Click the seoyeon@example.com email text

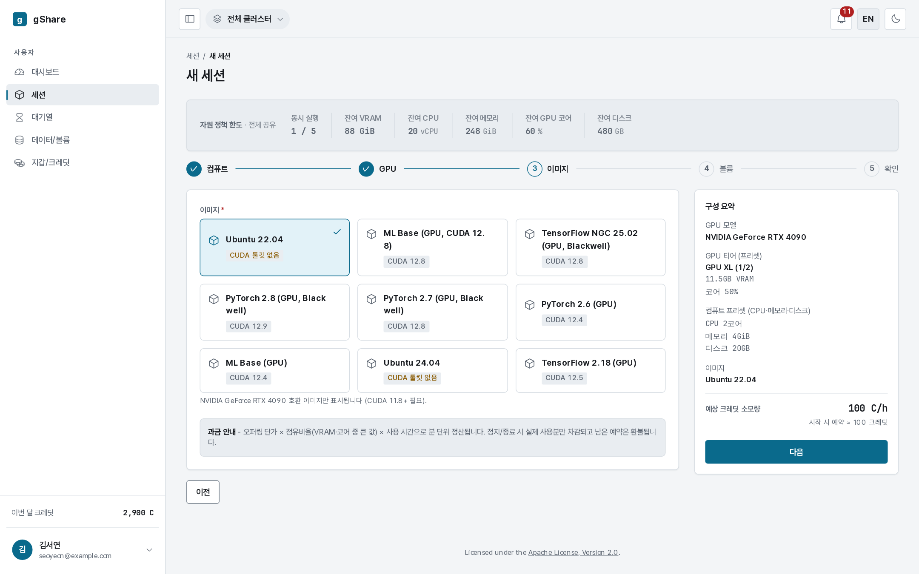point(75,556)
